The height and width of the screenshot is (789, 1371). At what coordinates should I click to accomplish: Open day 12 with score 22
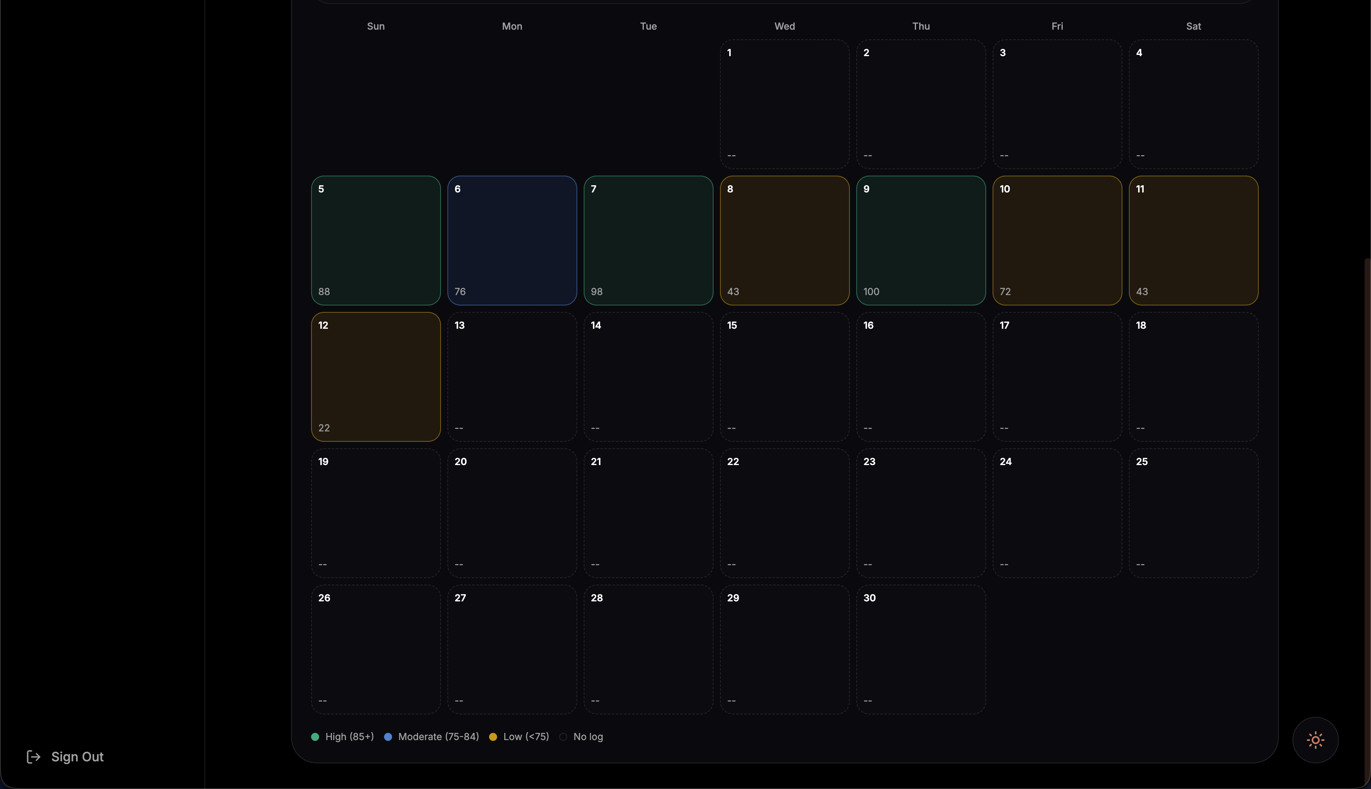375,376
